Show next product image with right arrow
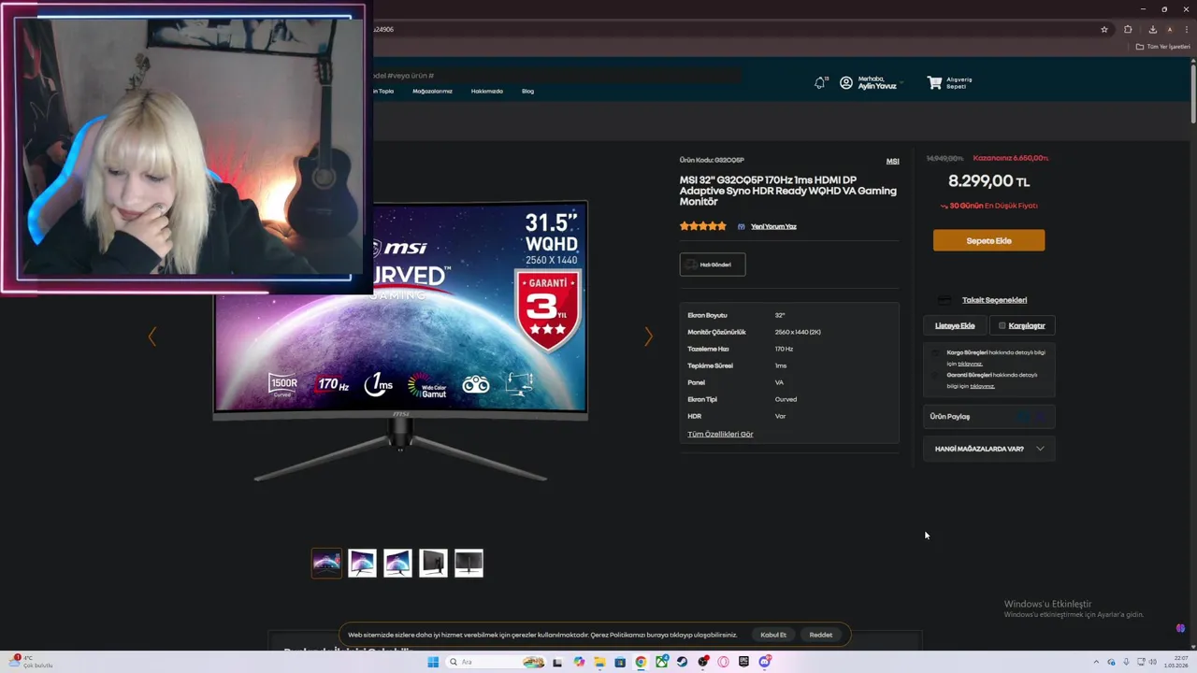1197x673 pixels. 648,336
